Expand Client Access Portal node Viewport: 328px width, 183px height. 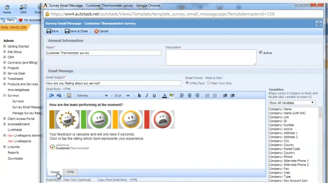(x=4, y=118)
